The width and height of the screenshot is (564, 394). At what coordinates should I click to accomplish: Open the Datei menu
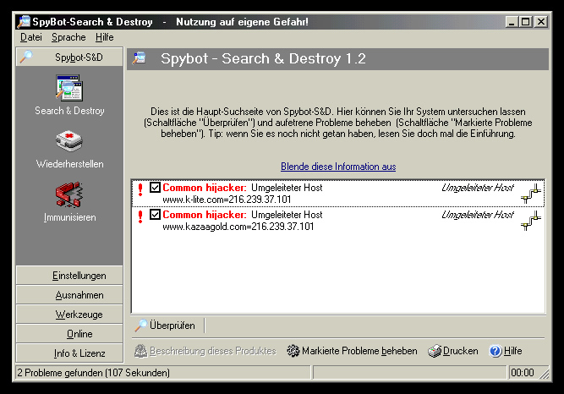[x=31, y=37]
